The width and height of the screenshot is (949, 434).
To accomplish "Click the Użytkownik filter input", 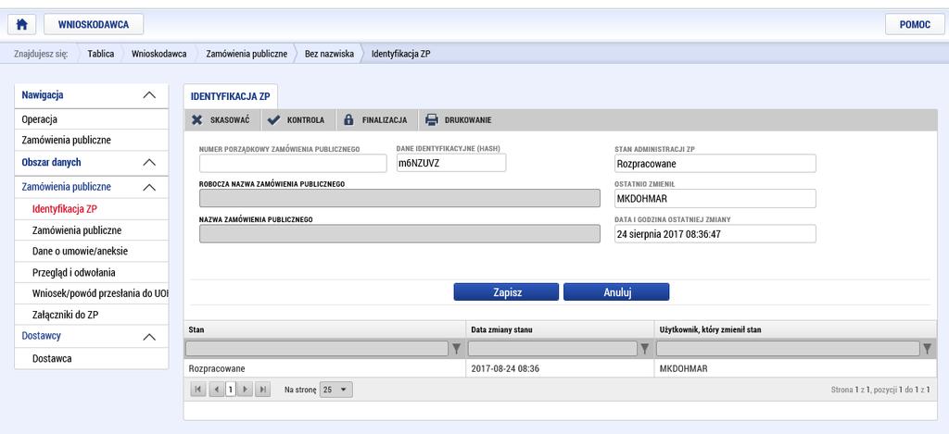I will pyautogui.click(x=788, y=348).
